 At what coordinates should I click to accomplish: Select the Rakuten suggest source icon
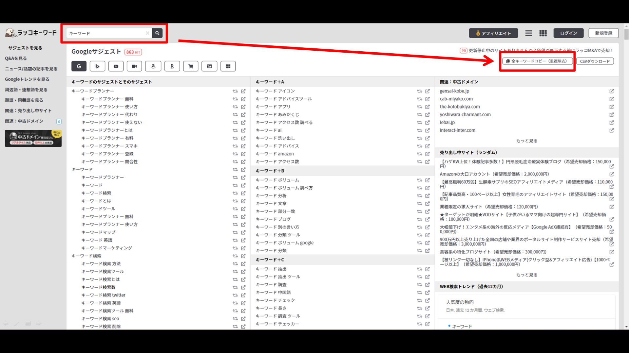point(172,66)
